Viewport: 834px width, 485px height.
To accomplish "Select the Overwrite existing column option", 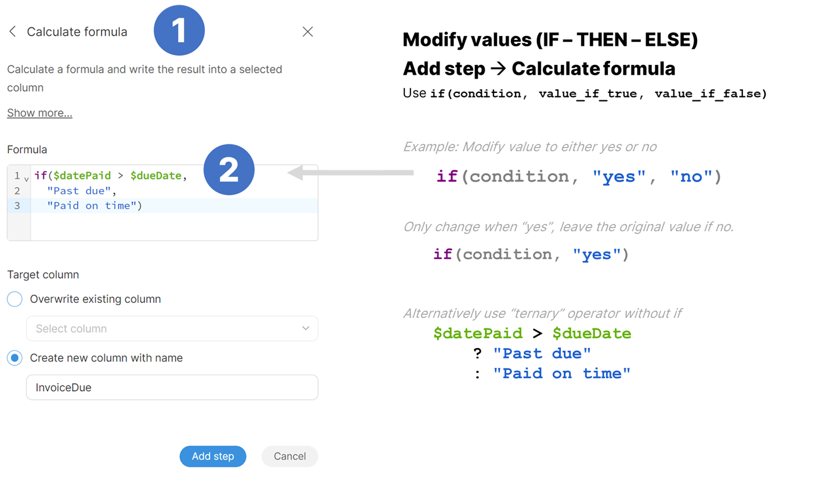I will coord(15,299).
